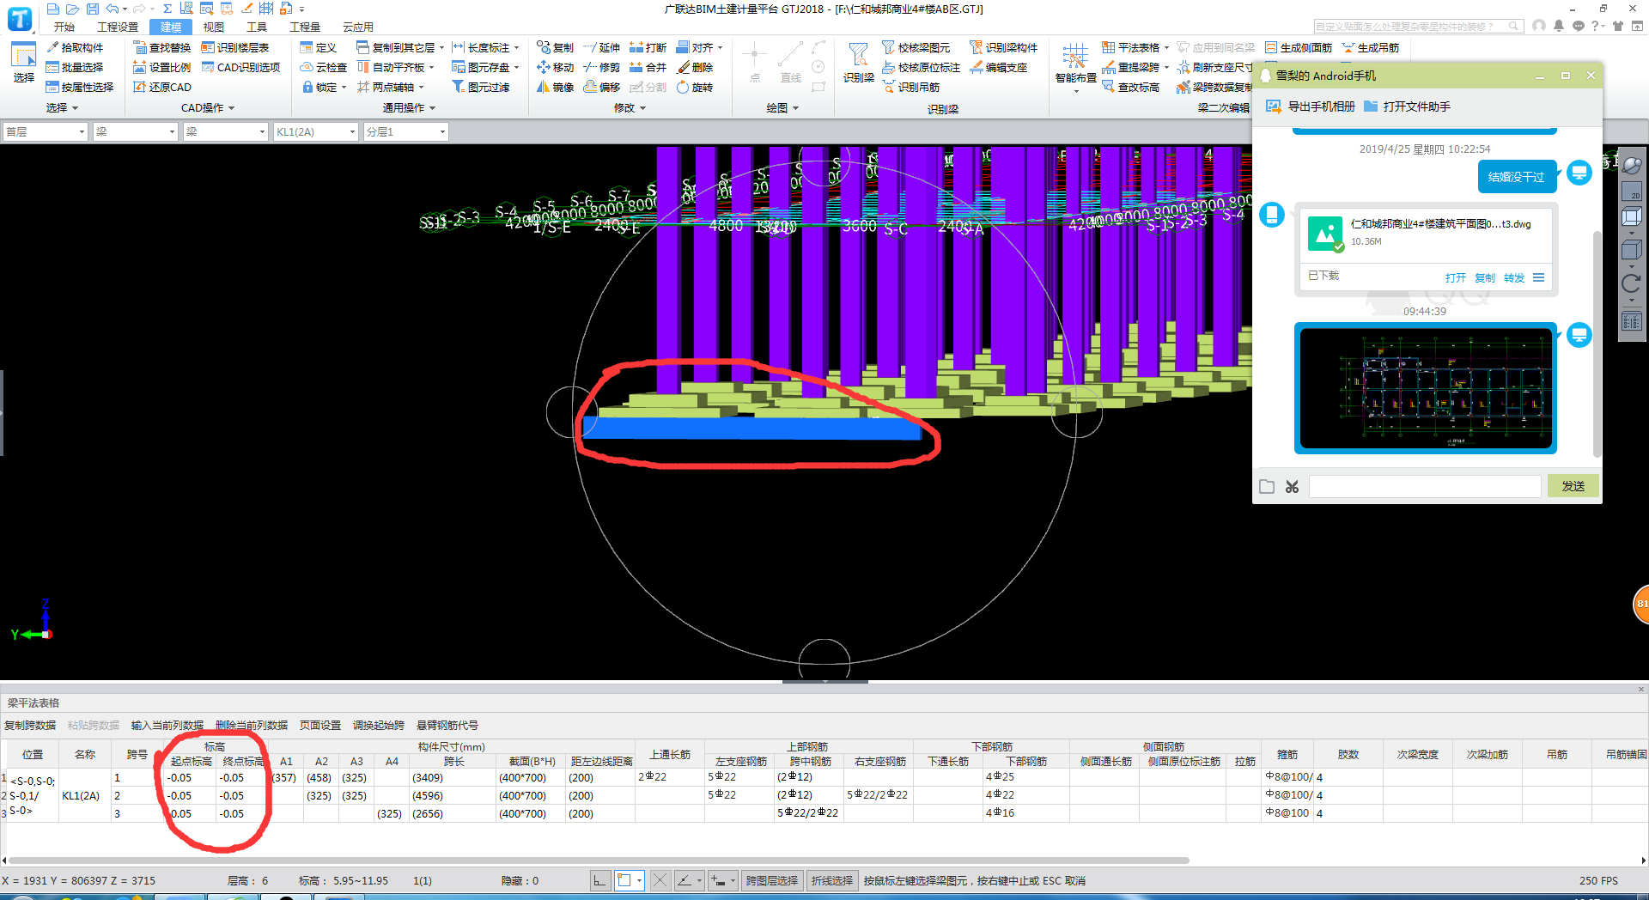Expand 复制到其它层 dropdown
Viewport: 1649px width, 900px height.
click(441, 48)
